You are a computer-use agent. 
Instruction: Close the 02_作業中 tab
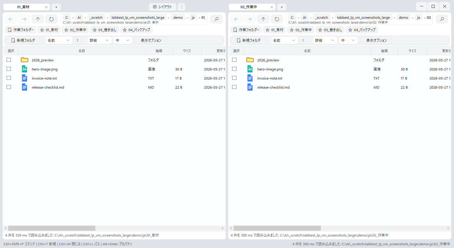(272, 7)
